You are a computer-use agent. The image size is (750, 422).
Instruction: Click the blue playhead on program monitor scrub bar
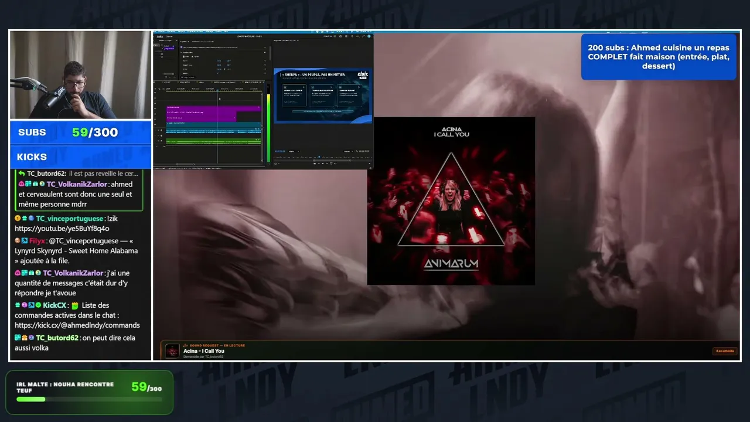pos(319,156)
